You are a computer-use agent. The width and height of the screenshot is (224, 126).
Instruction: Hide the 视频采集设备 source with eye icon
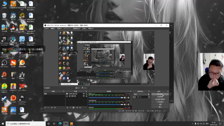click(x=84, y=94)
